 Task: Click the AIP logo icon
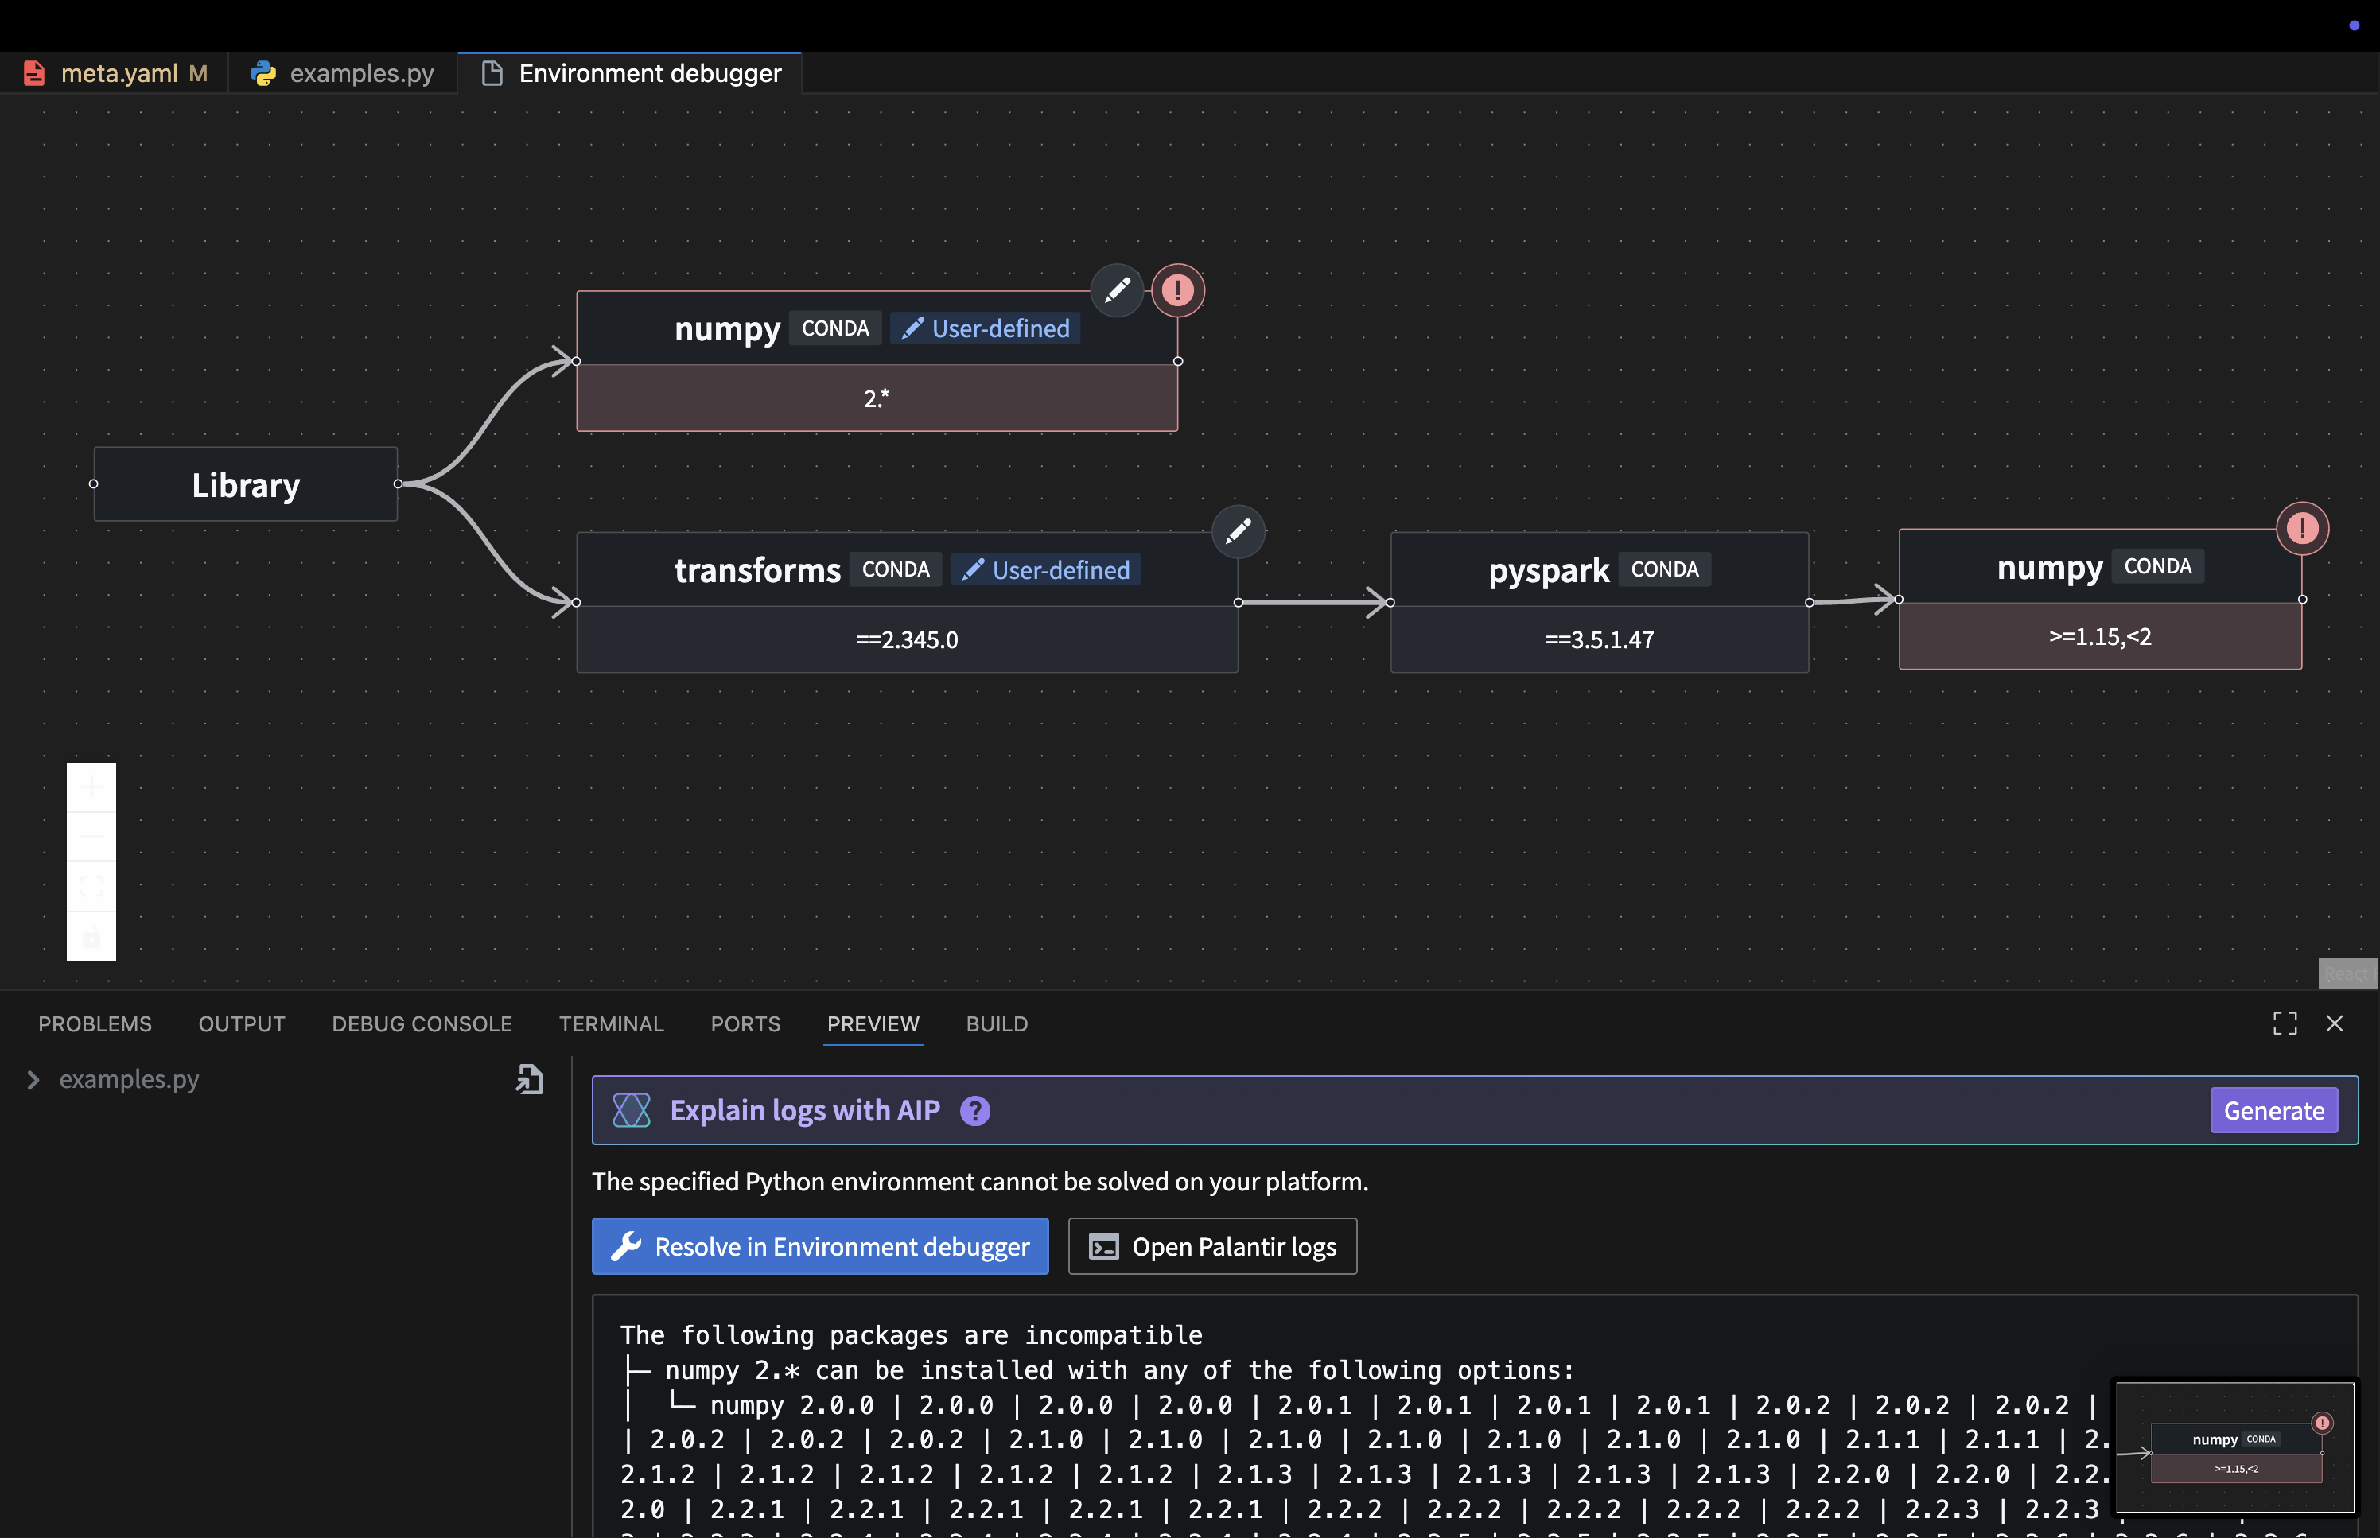pyautogui.click(x=632, y=1110)
